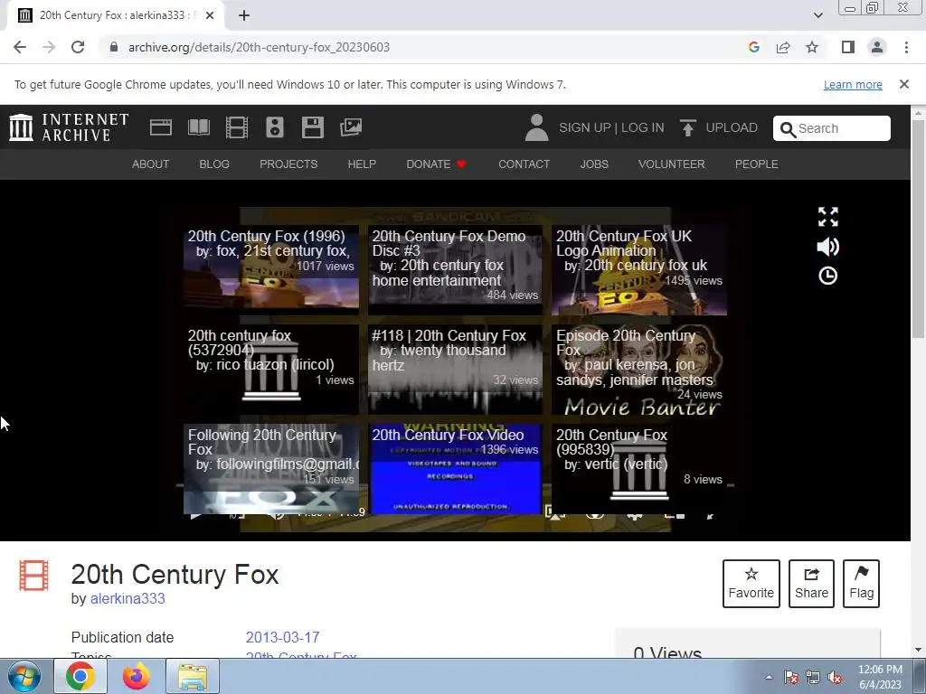
Task: Click the browser back arrow
Action: point(20,47)
